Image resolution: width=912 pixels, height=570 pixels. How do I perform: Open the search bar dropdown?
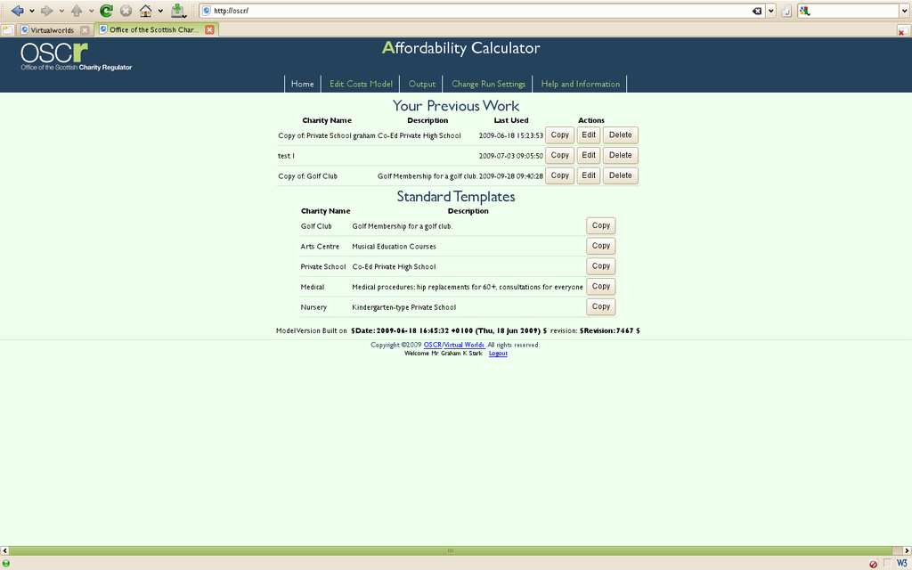click(905, 11)
